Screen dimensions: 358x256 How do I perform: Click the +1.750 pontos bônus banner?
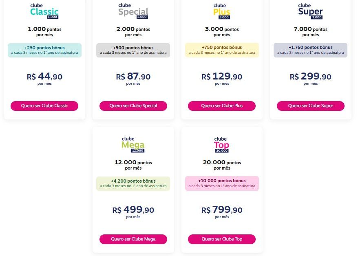310,50
